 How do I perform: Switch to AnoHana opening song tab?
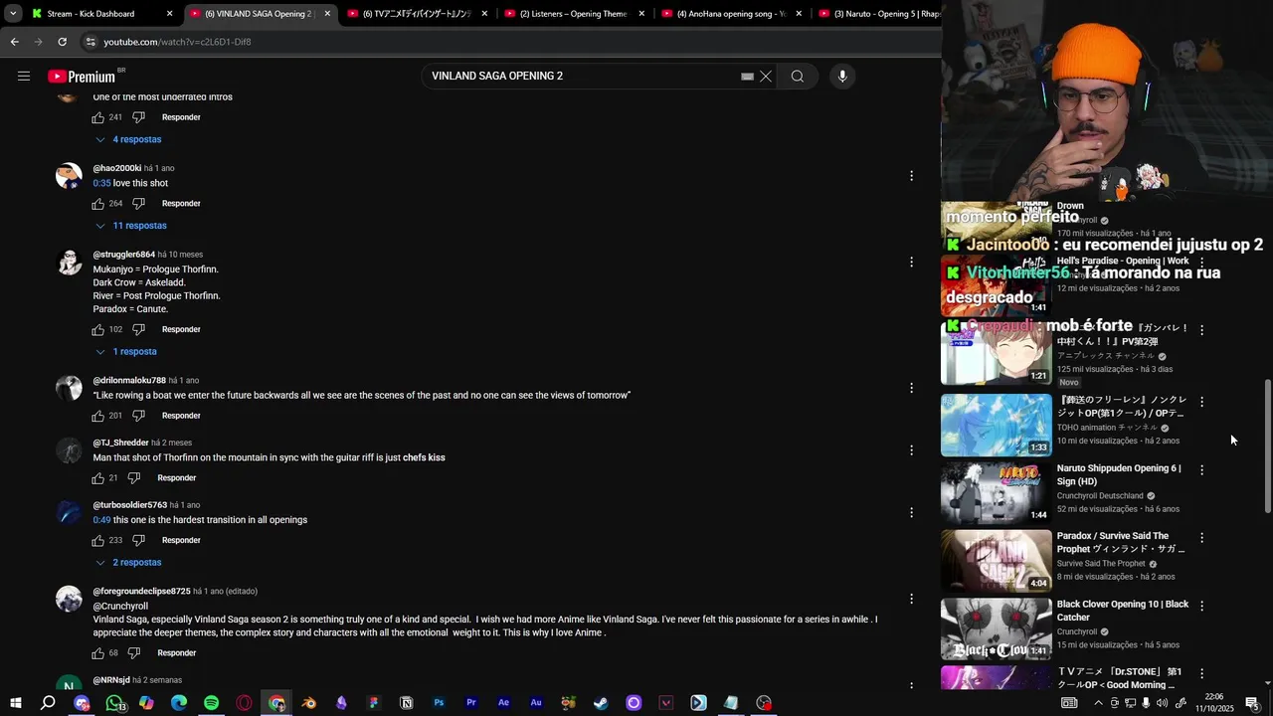coord(730,14)
